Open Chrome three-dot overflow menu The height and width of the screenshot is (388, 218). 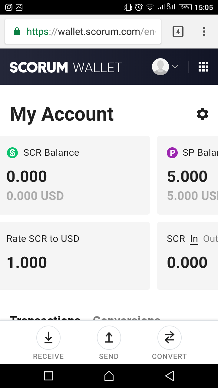pyautogui.click(x=204, y=32)
